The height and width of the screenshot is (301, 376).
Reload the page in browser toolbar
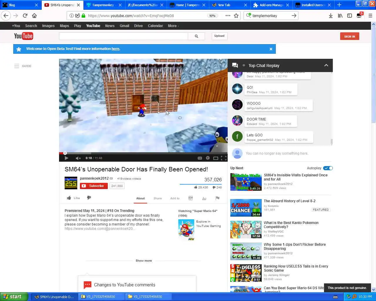[25, 16]
